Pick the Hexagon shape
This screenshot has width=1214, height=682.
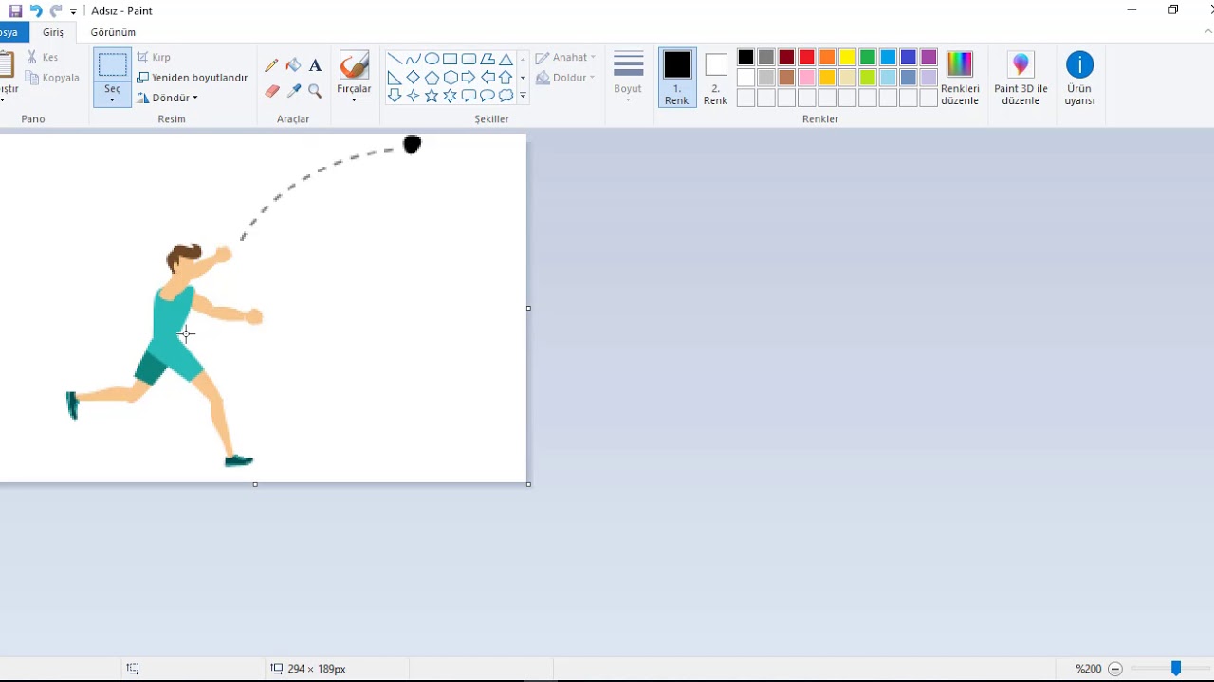(450, 78)
